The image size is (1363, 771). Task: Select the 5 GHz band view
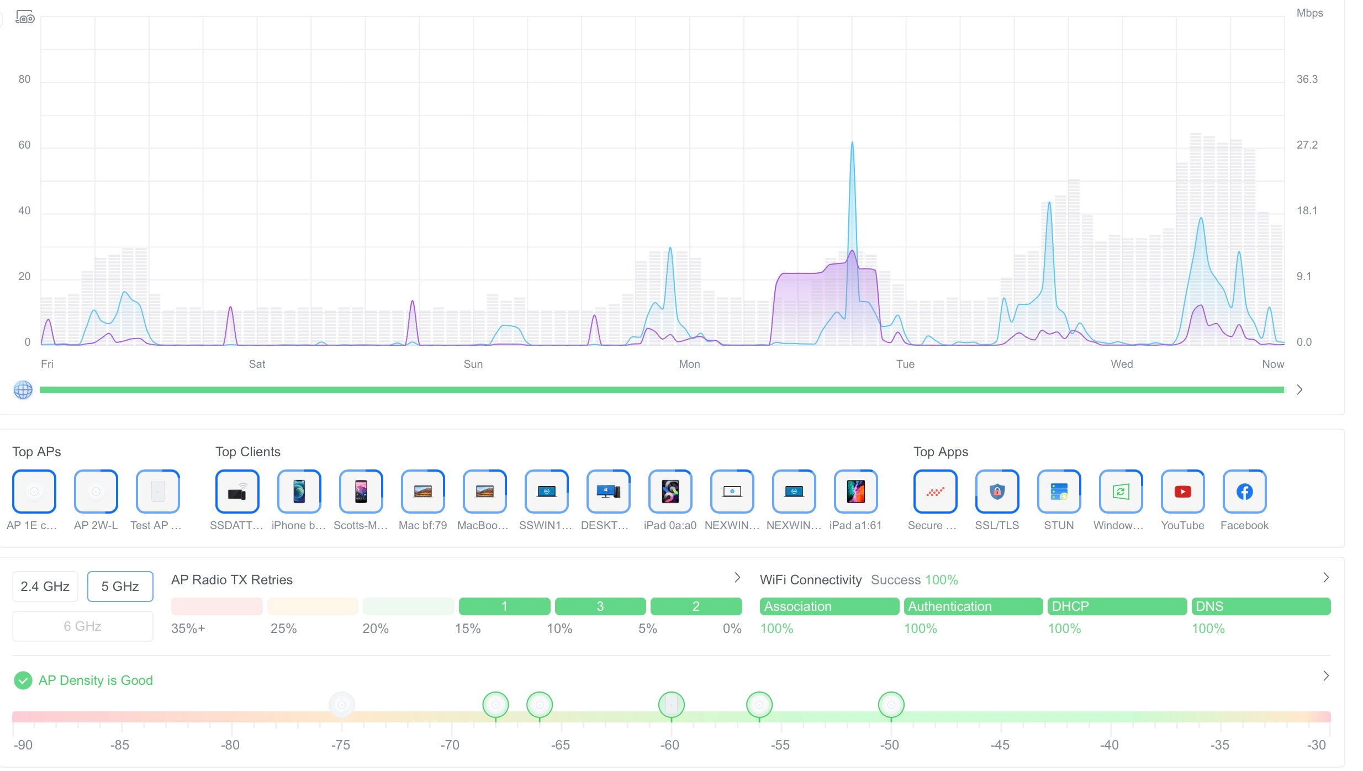tap(119, 586)
